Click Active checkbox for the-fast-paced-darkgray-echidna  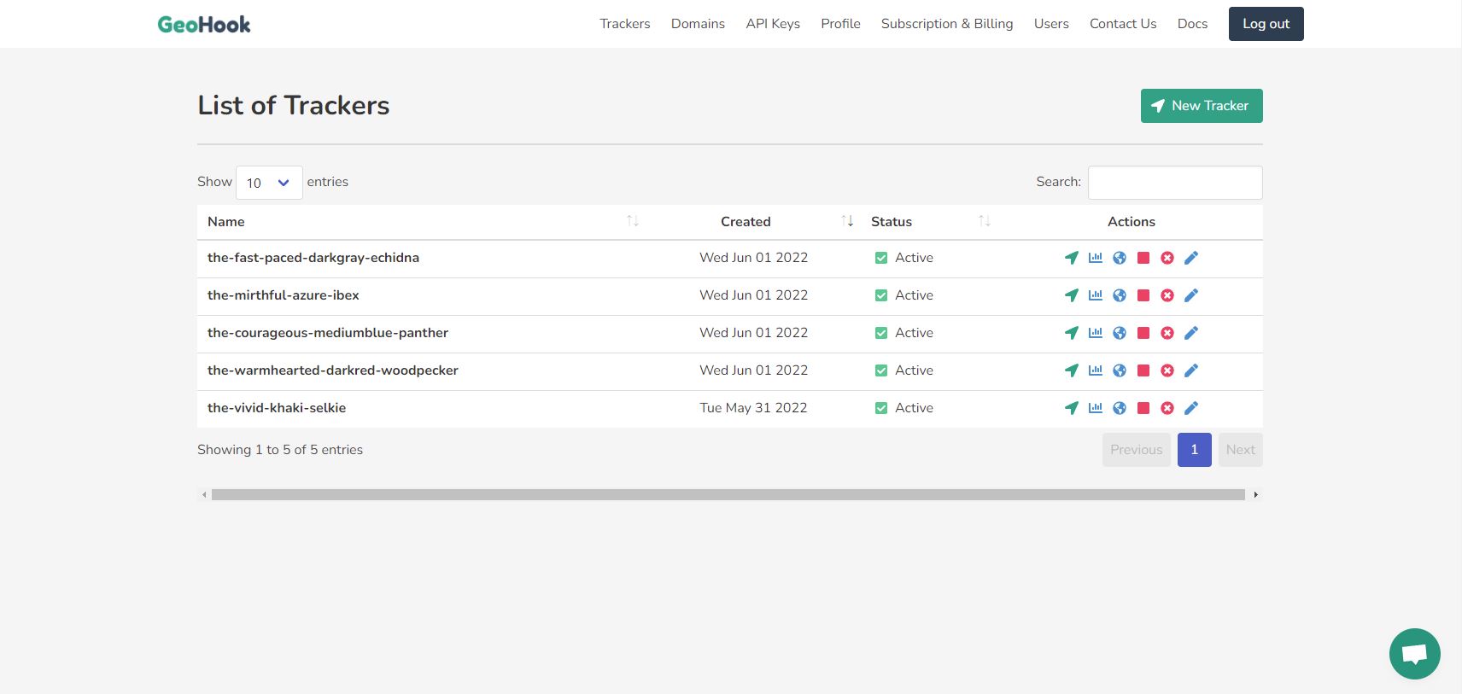tap(881, 258)
